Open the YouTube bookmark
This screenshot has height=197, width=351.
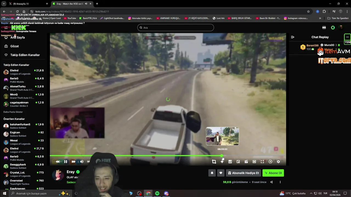point(70,18)
